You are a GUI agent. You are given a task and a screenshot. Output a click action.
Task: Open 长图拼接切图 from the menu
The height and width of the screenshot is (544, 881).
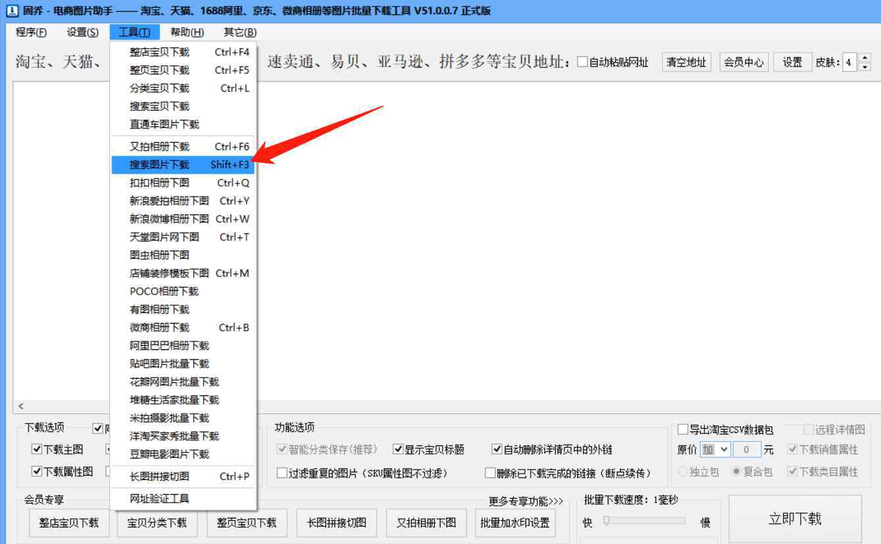pos(183,476)
